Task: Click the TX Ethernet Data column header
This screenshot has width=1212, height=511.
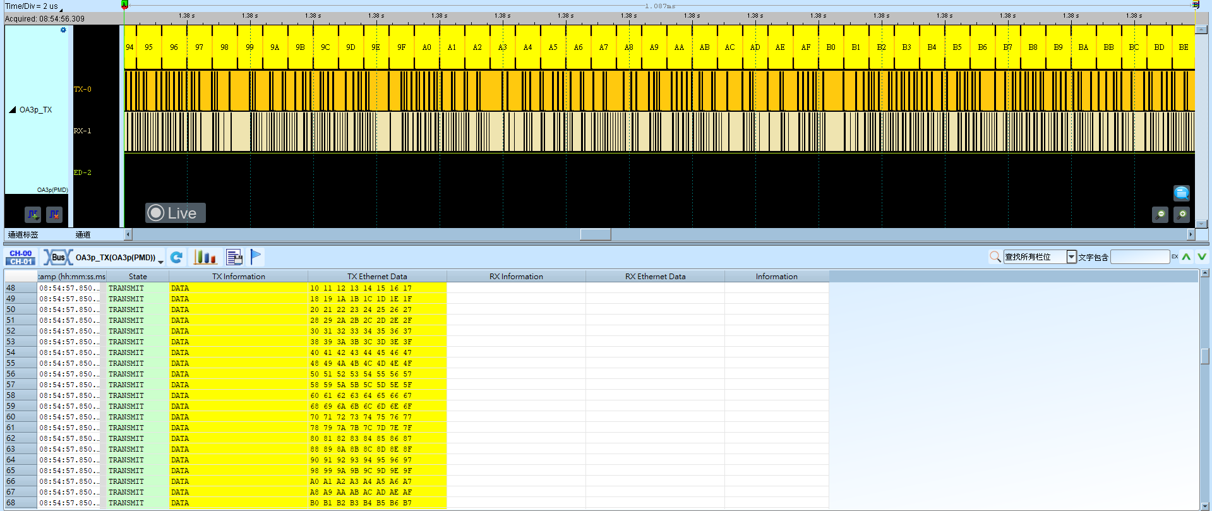Action: [x=377, y=276]
